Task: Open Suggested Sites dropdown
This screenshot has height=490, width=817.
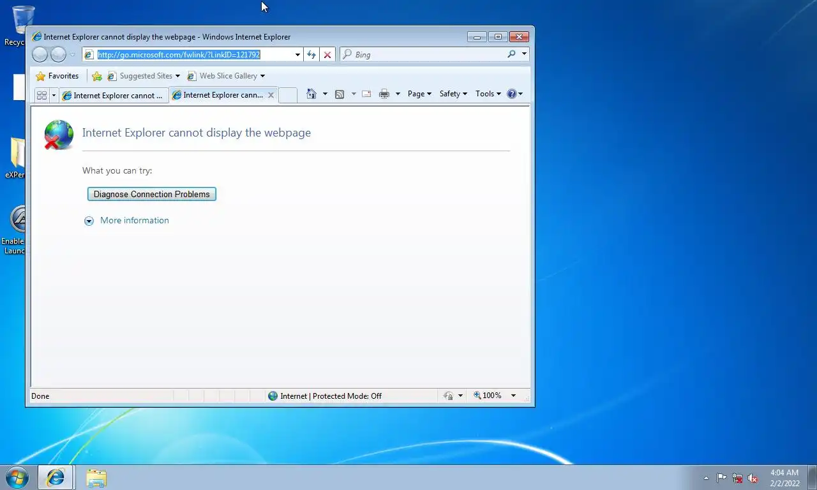Action: click(144, 76)
